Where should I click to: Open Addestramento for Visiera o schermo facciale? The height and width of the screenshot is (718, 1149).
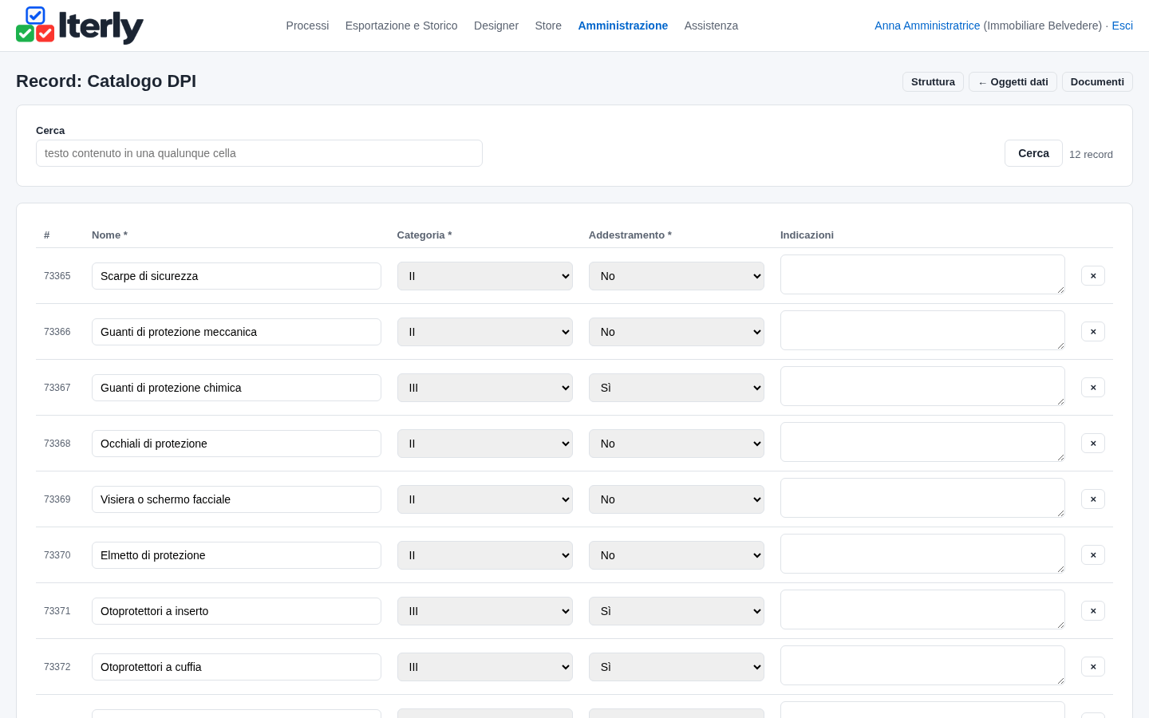[x=677, y=499]
